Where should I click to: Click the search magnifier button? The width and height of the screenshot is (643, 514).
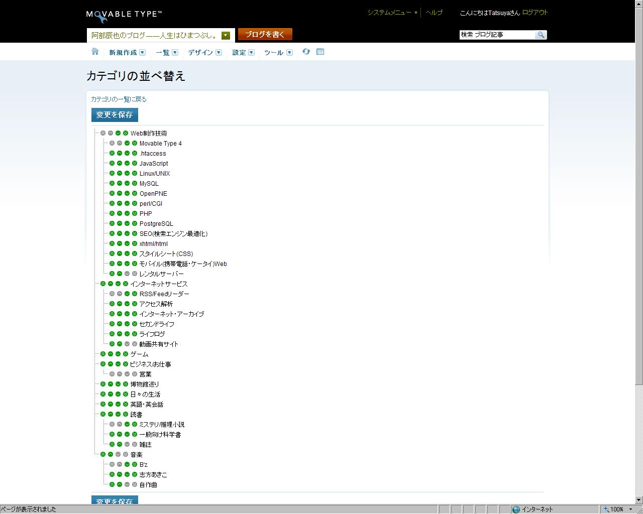click(x=541, y=35)
